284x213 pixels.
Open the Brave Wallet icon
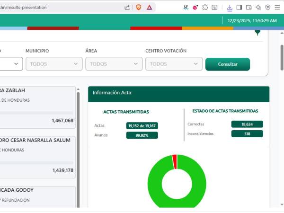point(248,8)
